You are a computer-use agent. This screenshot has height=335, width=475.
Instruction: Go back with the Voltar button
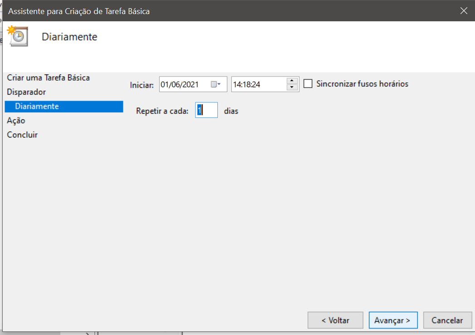(335, 320)
